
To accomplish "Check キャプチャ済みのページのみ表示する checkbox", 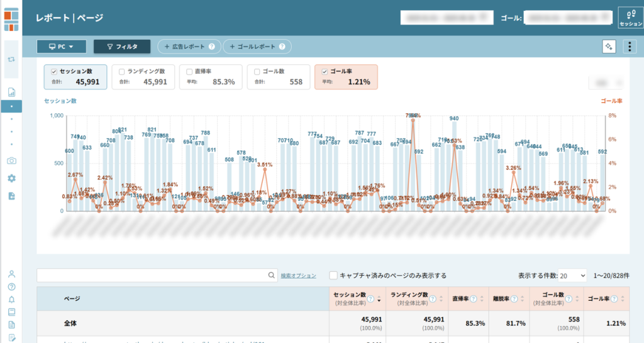I will pyautogui.click(x=333, y=275).
